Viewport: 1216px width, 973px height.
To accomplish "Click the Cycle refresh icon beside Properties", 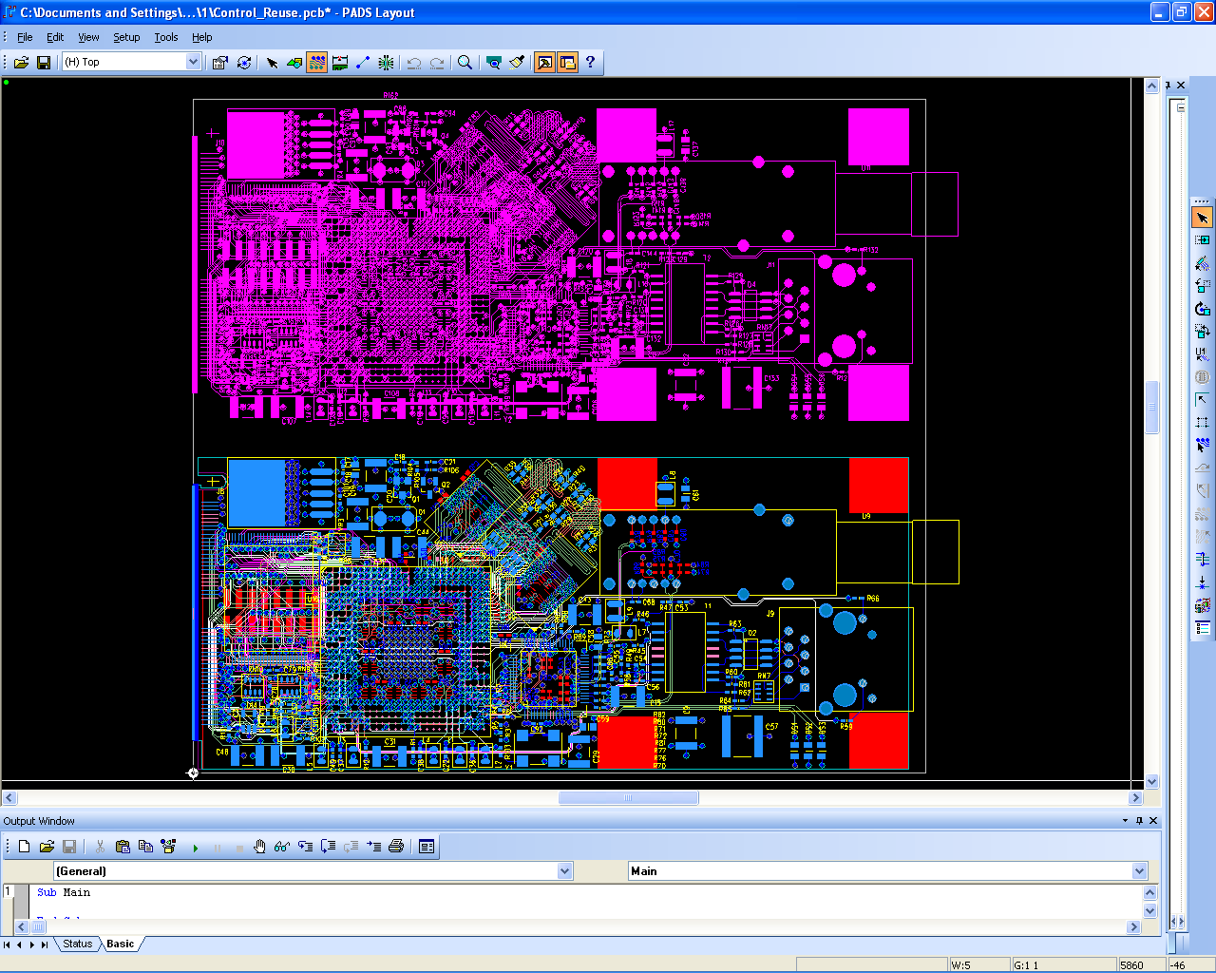I will pos(244,63).
